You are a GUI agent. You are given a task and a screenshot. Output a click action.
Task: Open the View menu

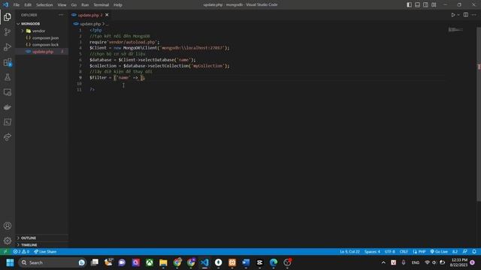pos(62,5)
